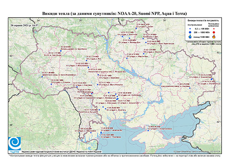Select the blue marker above 29,88 МВт label
Viewport: 229px width, 162px height.
click(x=129, y=38)
